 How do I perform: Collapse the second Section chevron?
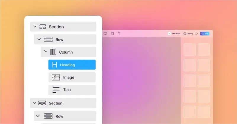34,103
